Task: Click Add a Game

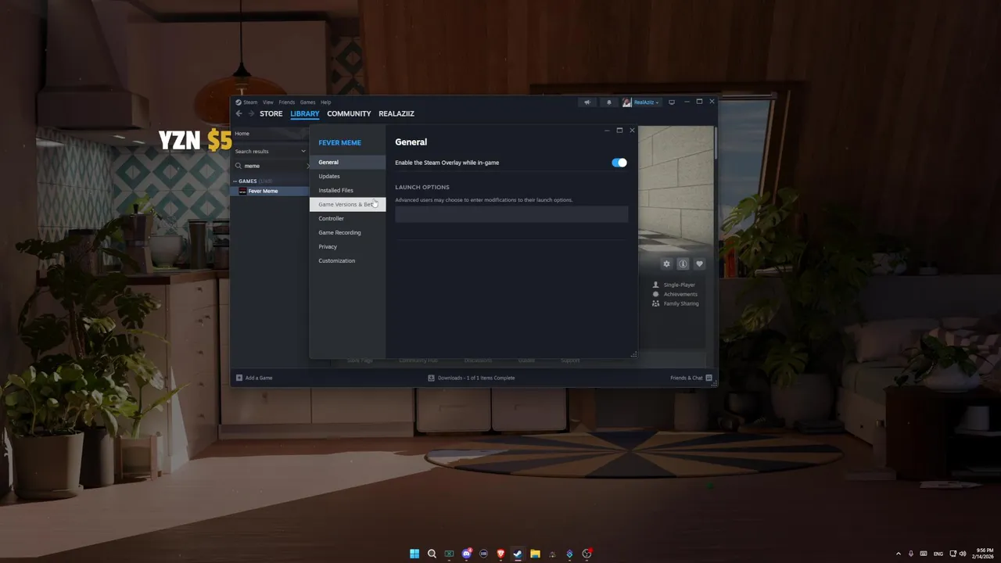Action: (x=254, y=378)
